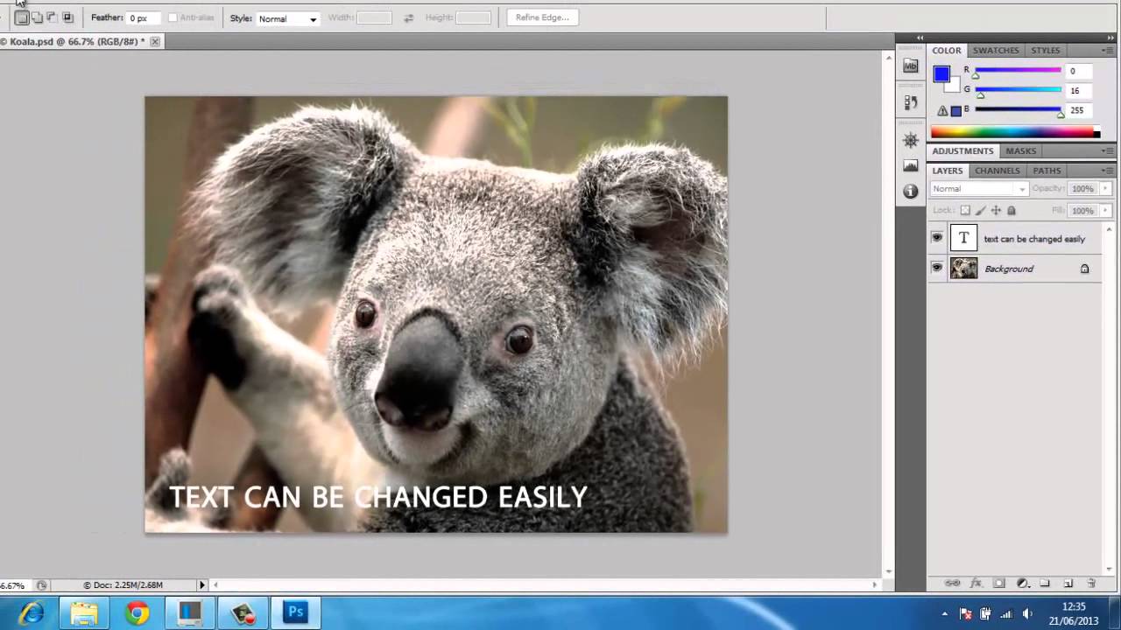Add a layer mask icon

(x=998, y=584)
